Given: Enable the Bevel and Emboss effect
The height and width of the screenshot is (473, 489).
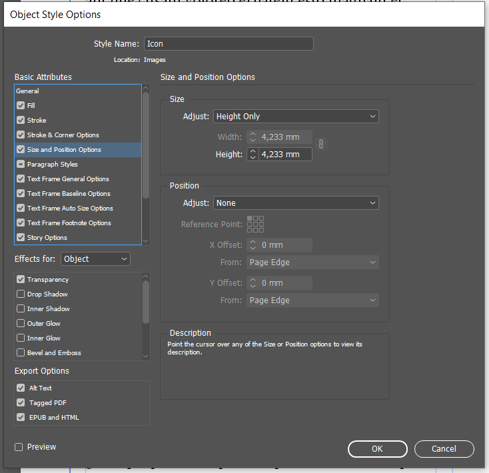Looking at the screenshot, I should [21, 352].
